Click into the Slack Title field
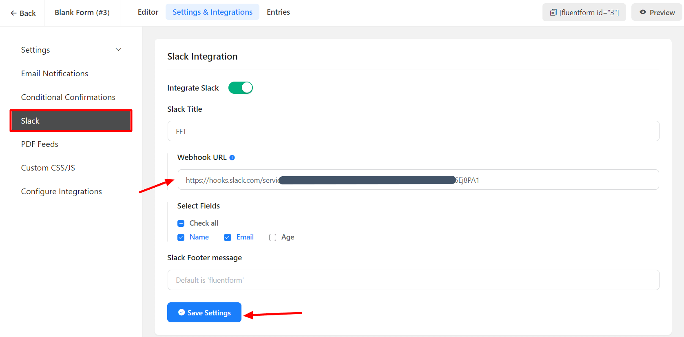This screenshot has height=337, width=684. point(413,131)
